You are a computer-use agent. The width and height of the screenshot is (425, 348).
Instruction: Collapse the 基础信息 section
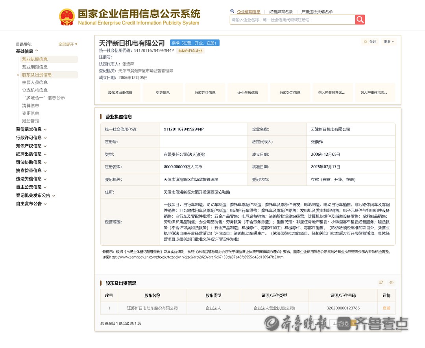27,51
